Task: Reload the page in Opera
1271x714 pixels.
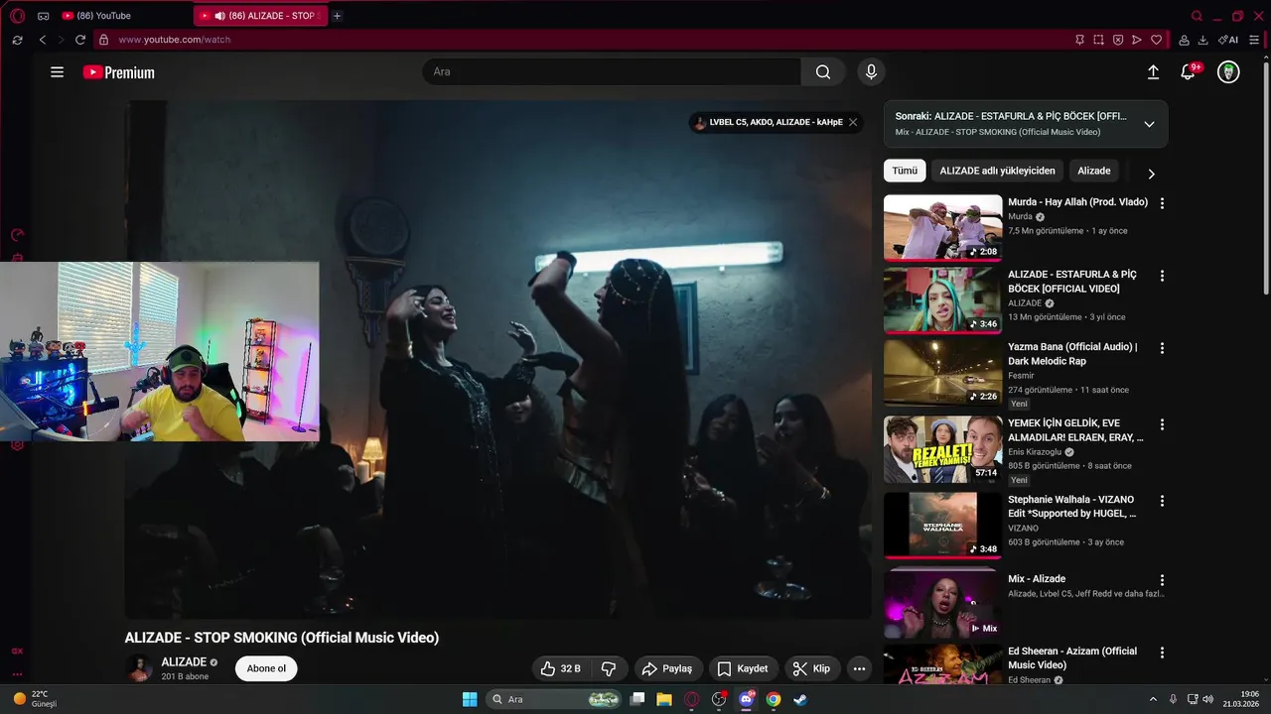Action: point(80,40)
